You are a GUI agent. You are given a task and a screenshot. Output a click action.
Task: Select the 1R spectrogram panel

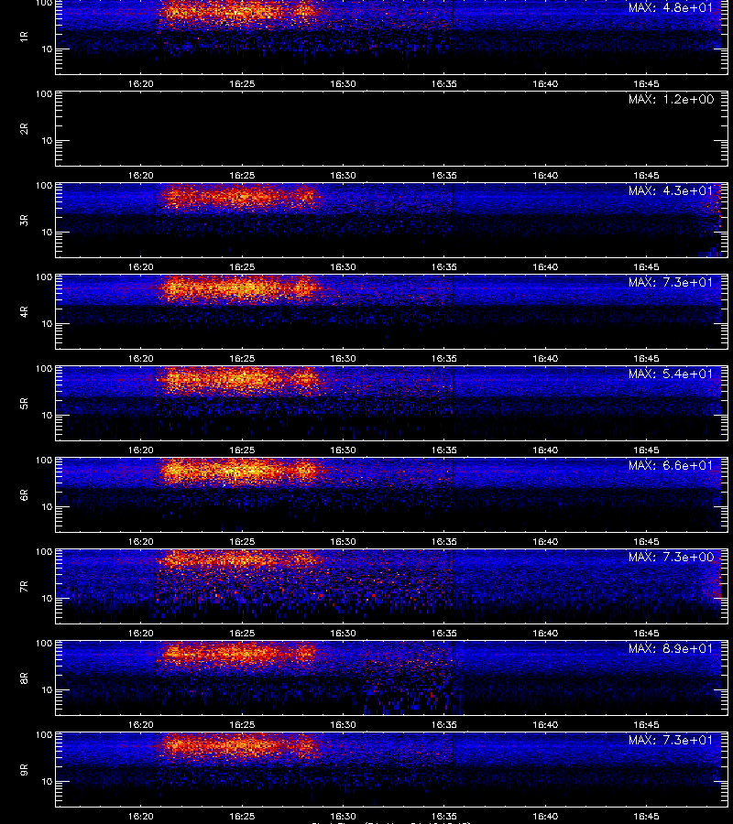coord(392,37)
